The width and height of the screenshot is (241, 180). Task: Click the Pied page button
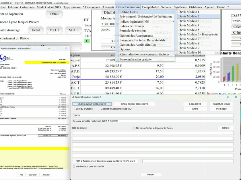tap(221, 109)
